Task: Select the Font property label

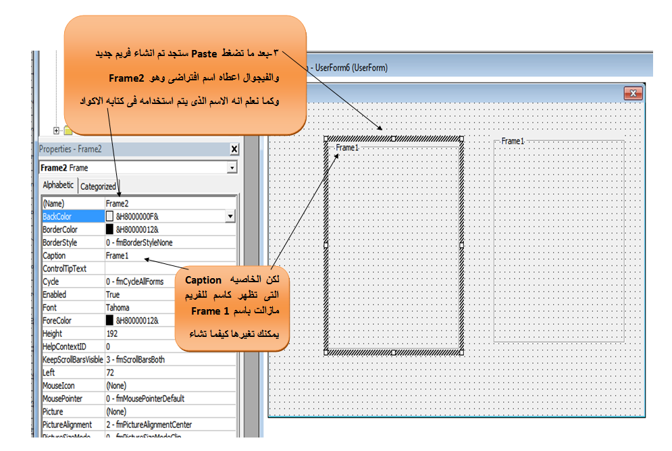Action: 50,307
